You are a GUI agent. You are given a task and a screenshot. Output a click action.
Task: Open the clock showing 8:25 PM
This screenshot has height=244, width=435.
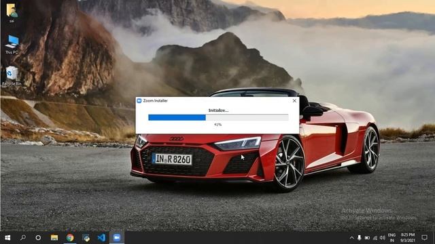click(x=408, y=238)
